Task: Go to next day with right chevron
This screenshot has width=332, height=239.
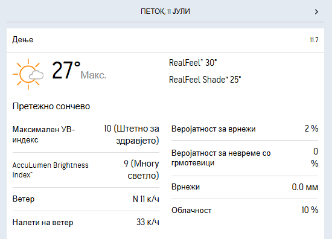Action: [x=316, y=11]
